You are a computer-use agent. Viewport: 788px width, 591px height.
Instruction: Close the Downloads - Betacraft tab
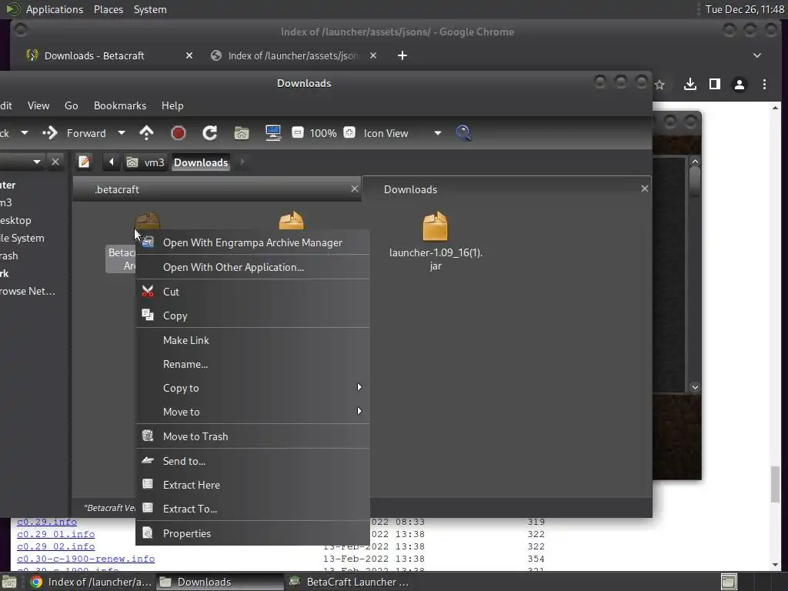coord(189,55)
